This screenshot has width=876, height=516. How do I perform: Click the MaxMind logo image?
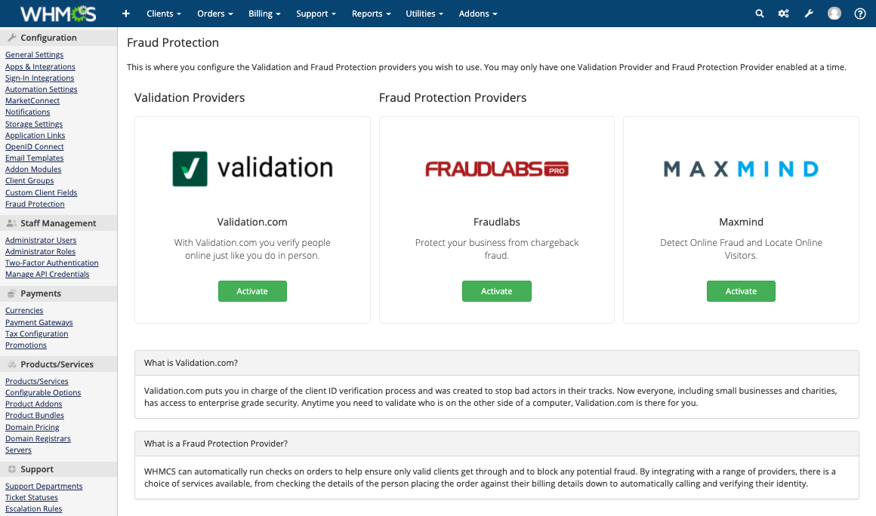(x=741, y=169)
